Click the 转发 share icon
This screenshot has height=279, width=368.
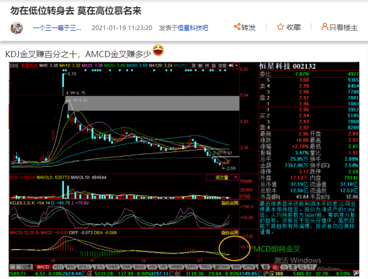[237, 27]
